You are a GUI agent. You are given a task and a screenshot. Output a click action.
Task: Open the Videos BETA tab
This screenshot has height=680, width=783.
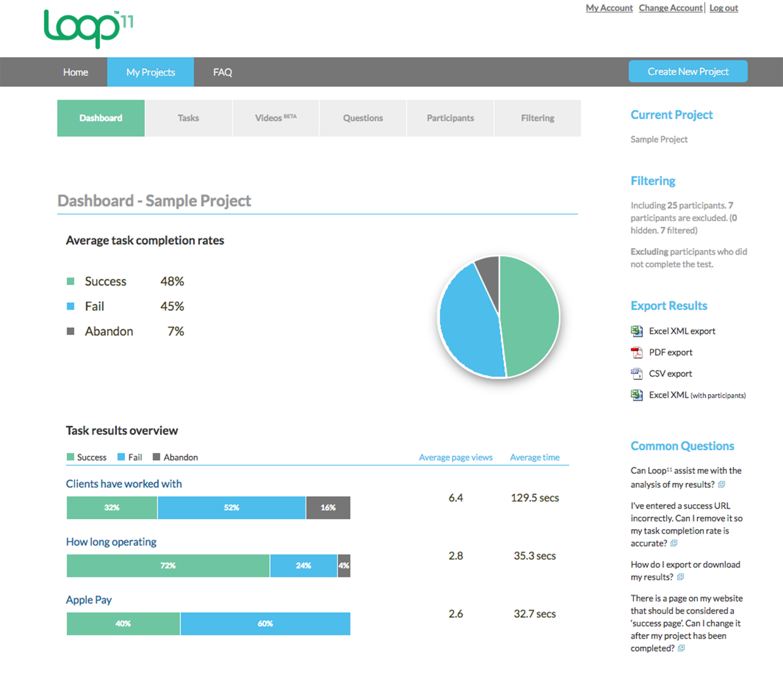click(x=276, y=118)
